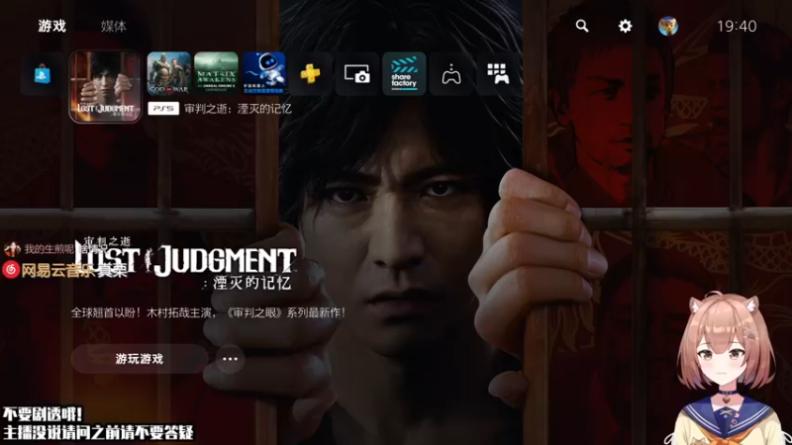This screenshot has height=445, width=792.
Task: Open the three-dot options button
Action: coord(230,359)
